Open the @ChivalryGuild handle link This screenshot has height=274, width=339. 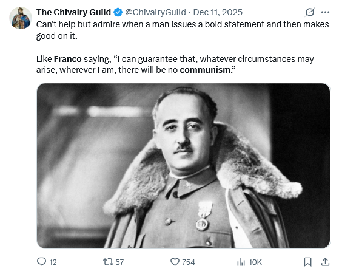point(155,12)
